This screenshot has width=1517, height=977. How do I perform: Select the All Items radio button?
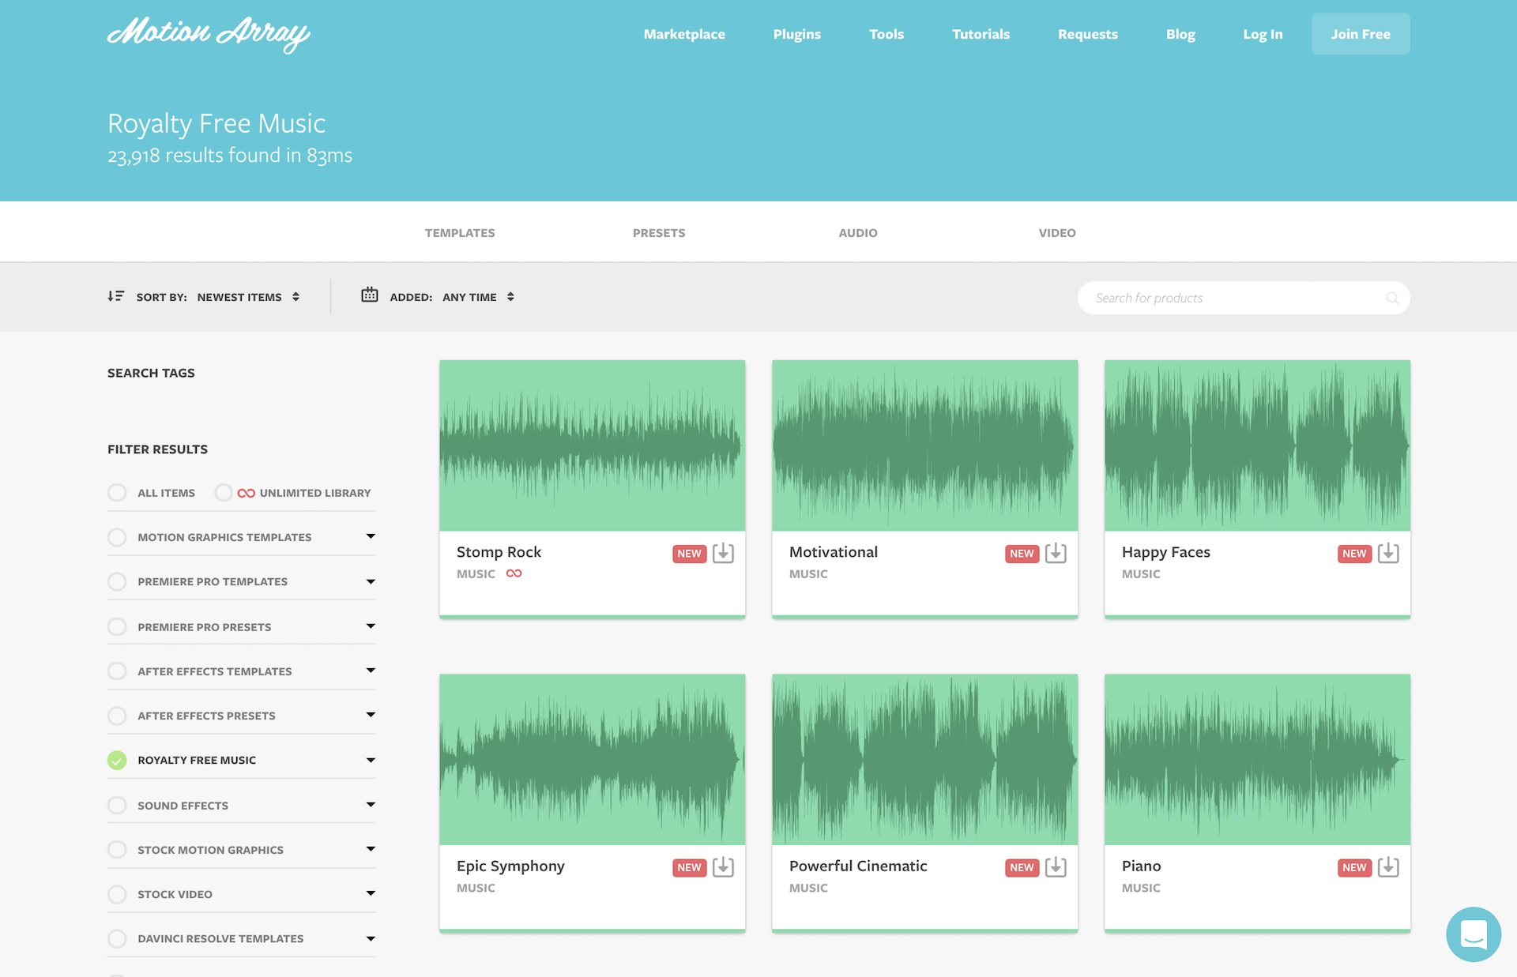point(116,493)
